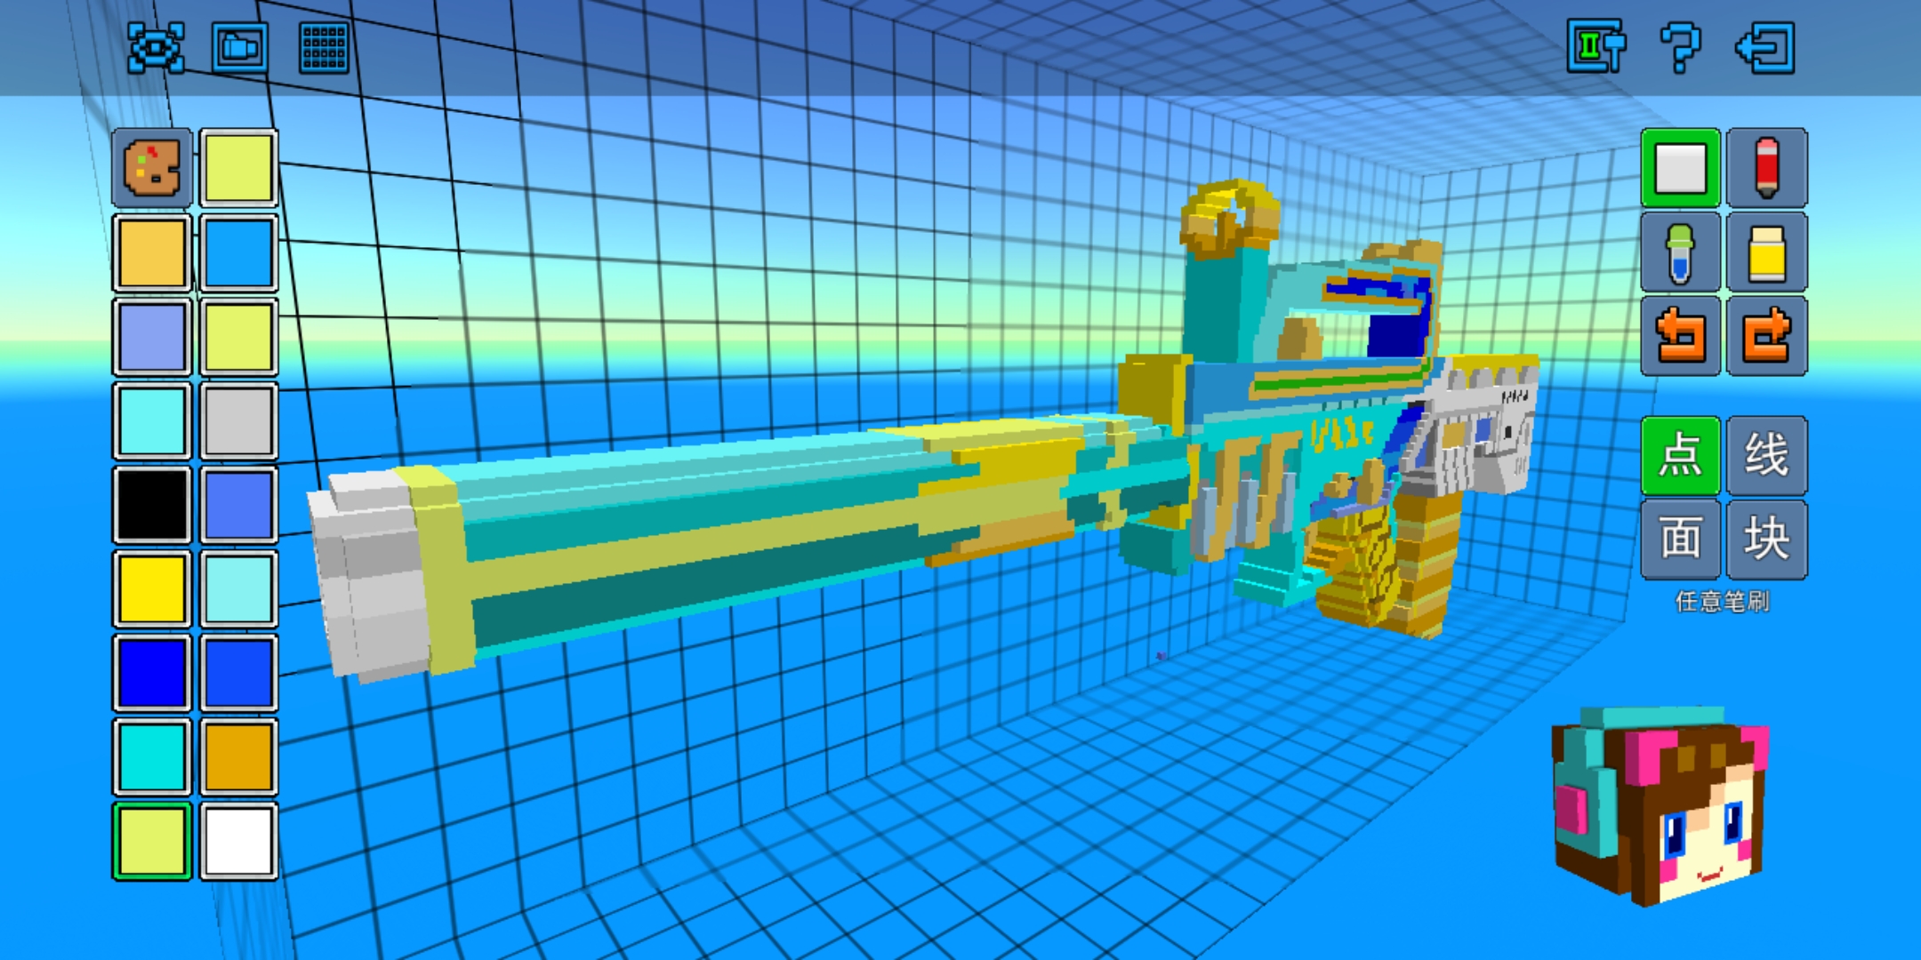Image resolution: width=1921 pixels, height=960 pixels.
Task: Select the yellow paint bucket tool
Action: (x=1766, y=252)
